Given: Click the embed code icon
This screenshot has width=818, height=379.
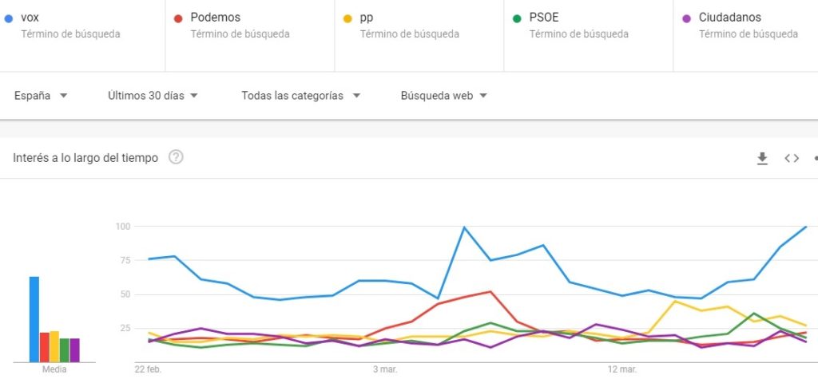Looking at the screenshot, I should [x=792, y=158].
